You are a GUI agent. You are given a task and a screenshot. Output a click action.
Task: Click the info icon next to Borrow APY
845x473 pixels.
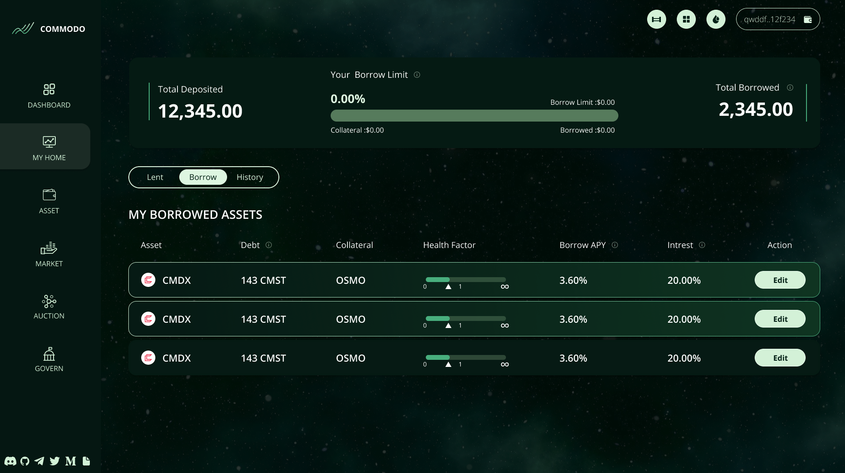(x=615, y=245)
